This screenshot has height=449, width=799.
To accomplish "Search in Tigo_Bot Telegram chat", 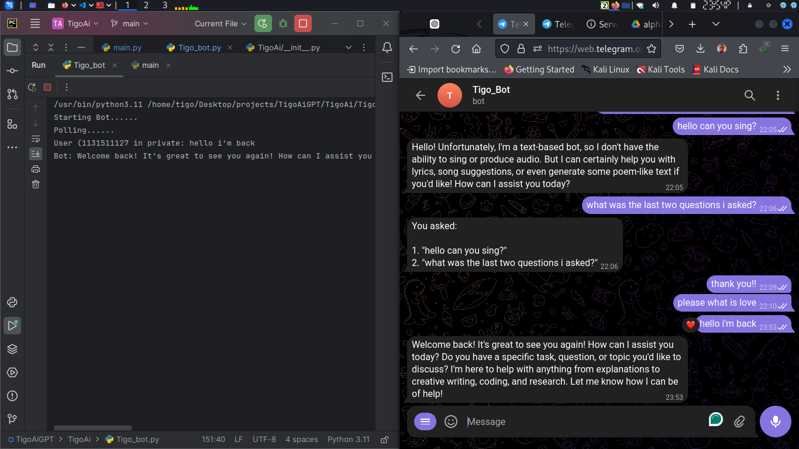I will pos(750,95).
